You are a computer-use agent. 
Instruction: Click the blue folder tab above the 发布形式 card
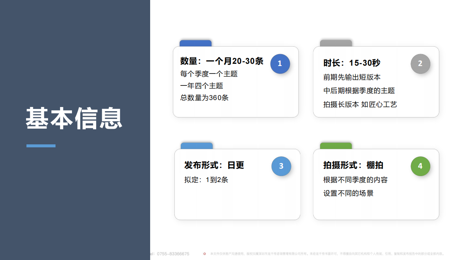pyautogui.click(x=196, y=145)
